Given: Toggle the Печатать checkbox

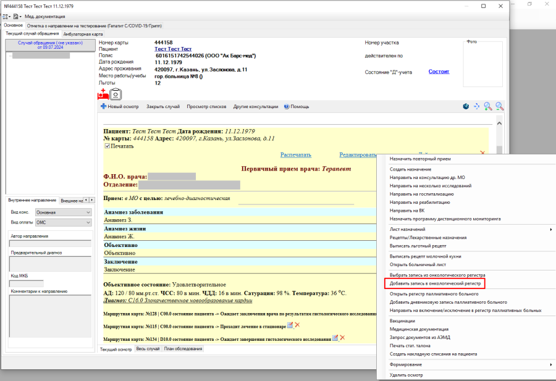Looking at the screenshot, I should pos(107,146).
